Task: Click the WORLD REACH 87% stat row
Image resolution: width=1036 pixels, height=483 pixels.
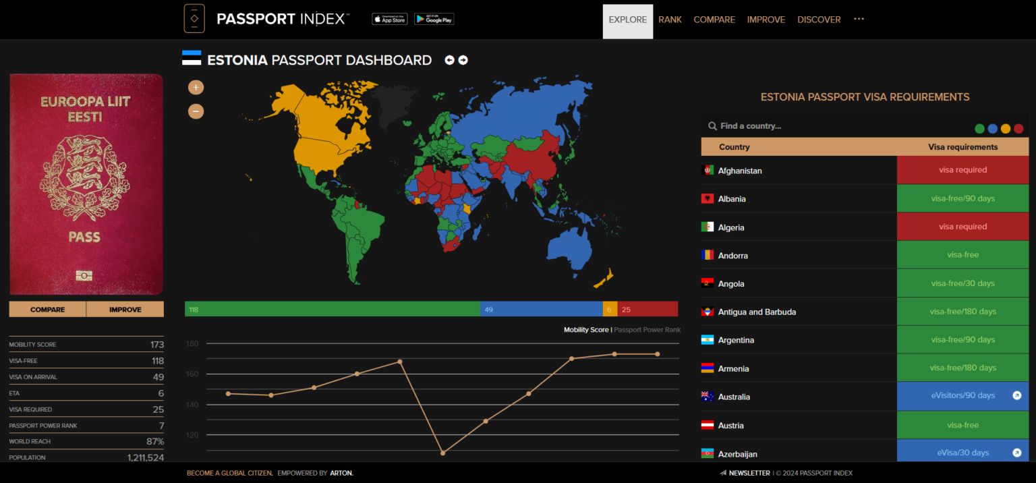Action: [x=86, y=441]
